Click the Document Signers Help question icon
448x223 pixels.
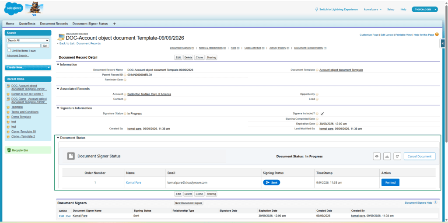click(x=435, y=202)
